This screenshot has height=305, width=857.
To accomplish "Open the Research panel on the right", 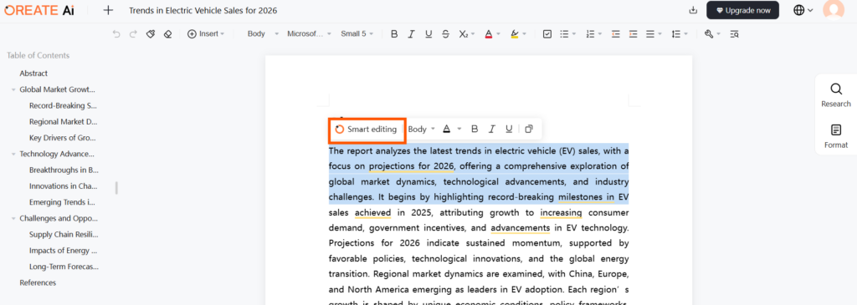I will point(836,95).
